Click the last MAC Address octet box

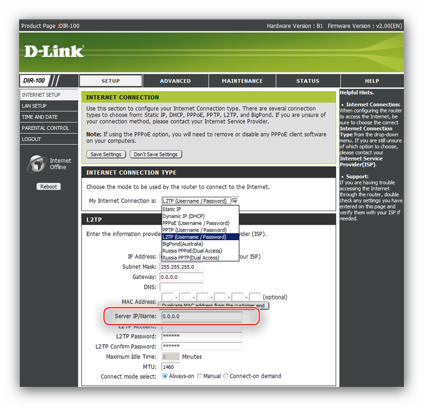tap(254, 297)
